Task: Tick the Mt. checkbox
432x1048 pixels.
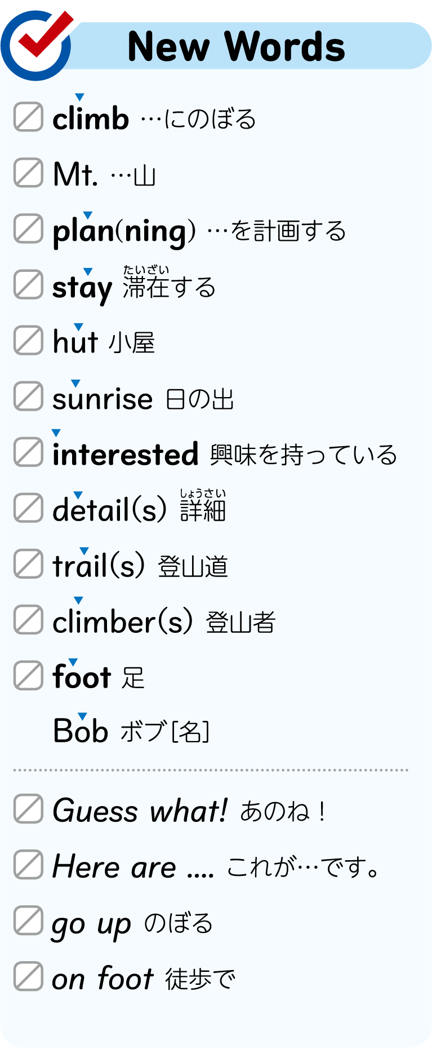Action: (28, 173)
